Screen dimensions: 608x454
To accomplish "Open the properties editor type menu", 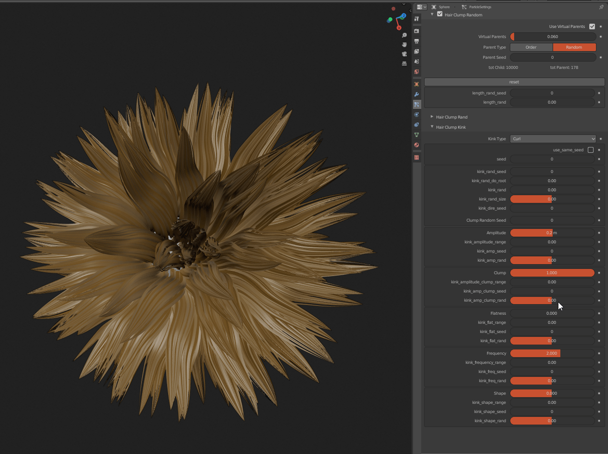I will [x=421, y=7].
